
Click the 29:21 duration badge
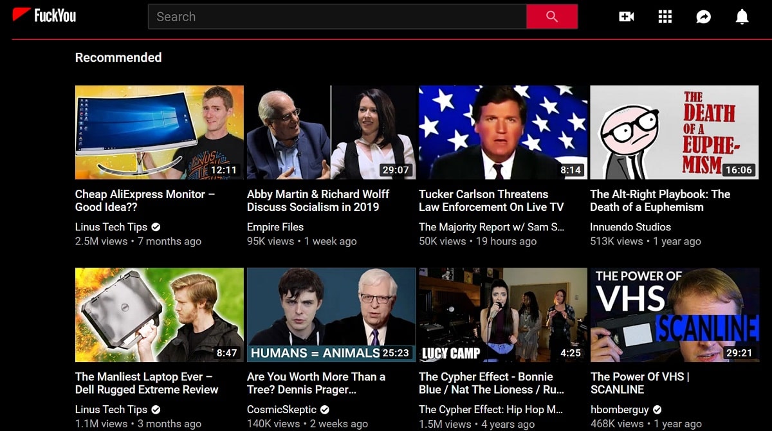(x=739, y=353)
